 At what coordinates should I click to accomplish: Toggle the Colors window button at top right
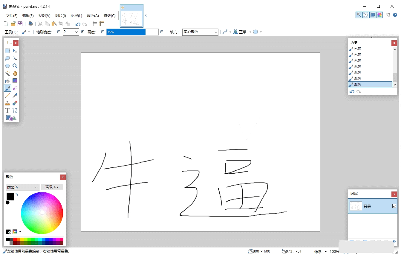(379, 15)
